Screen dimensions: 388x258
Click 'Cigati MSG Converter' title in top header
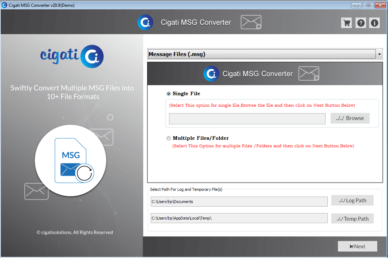click(x=196, y=22)
